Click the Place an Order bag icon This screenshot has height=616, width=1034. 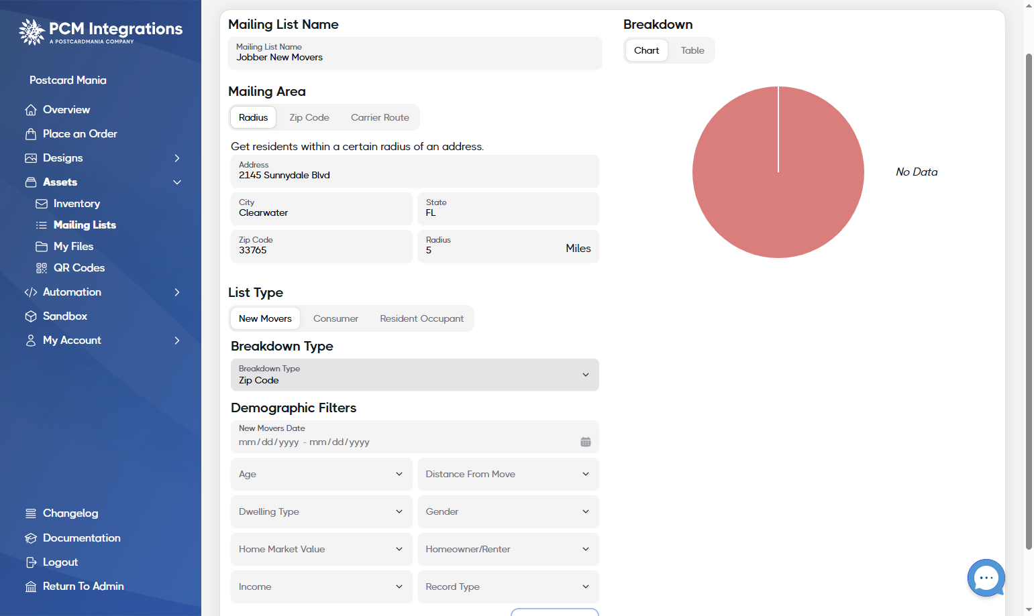pos(31,134)
